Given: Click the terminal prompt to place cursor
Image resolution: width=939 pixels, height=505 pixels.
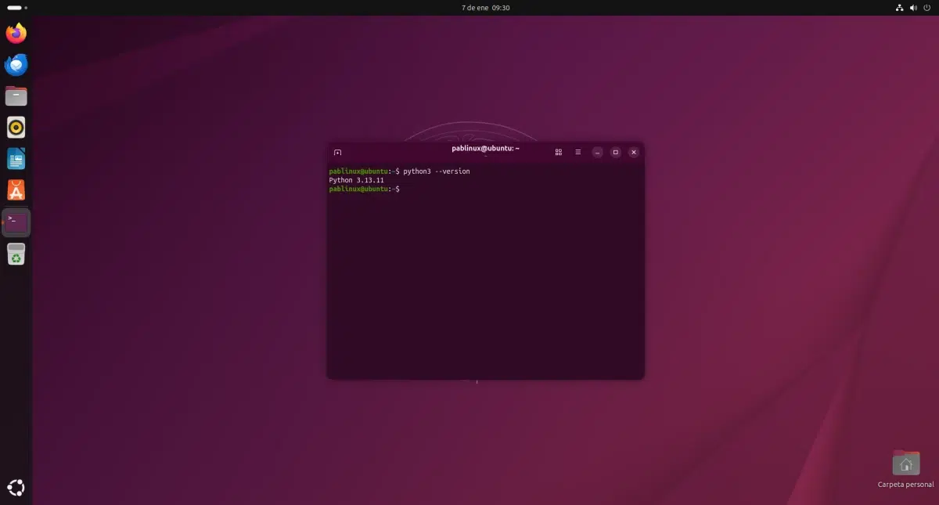Looking at the screenshot, I should click(404, 189).
